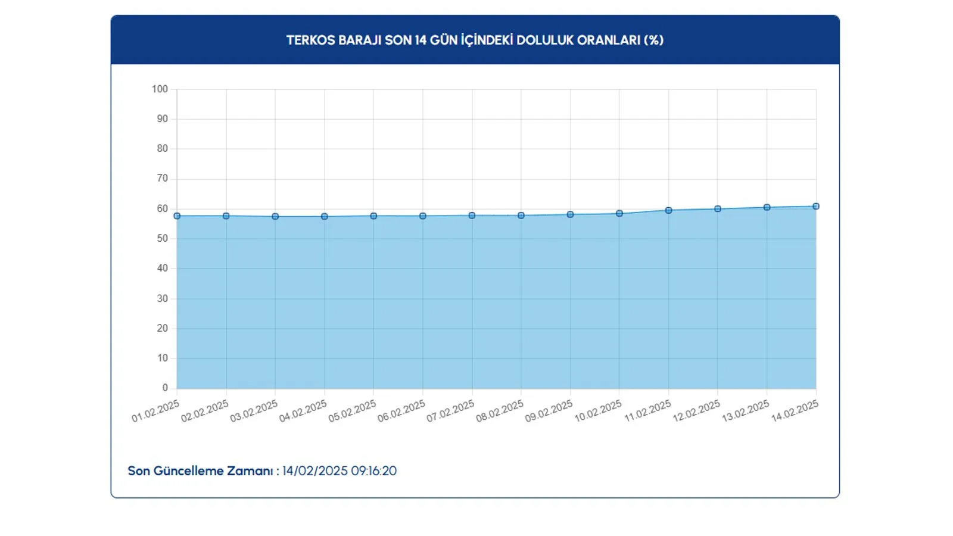Click the y-axis value '20'
The width and height of the screenshot is (953, 536).
coord(163,329)
